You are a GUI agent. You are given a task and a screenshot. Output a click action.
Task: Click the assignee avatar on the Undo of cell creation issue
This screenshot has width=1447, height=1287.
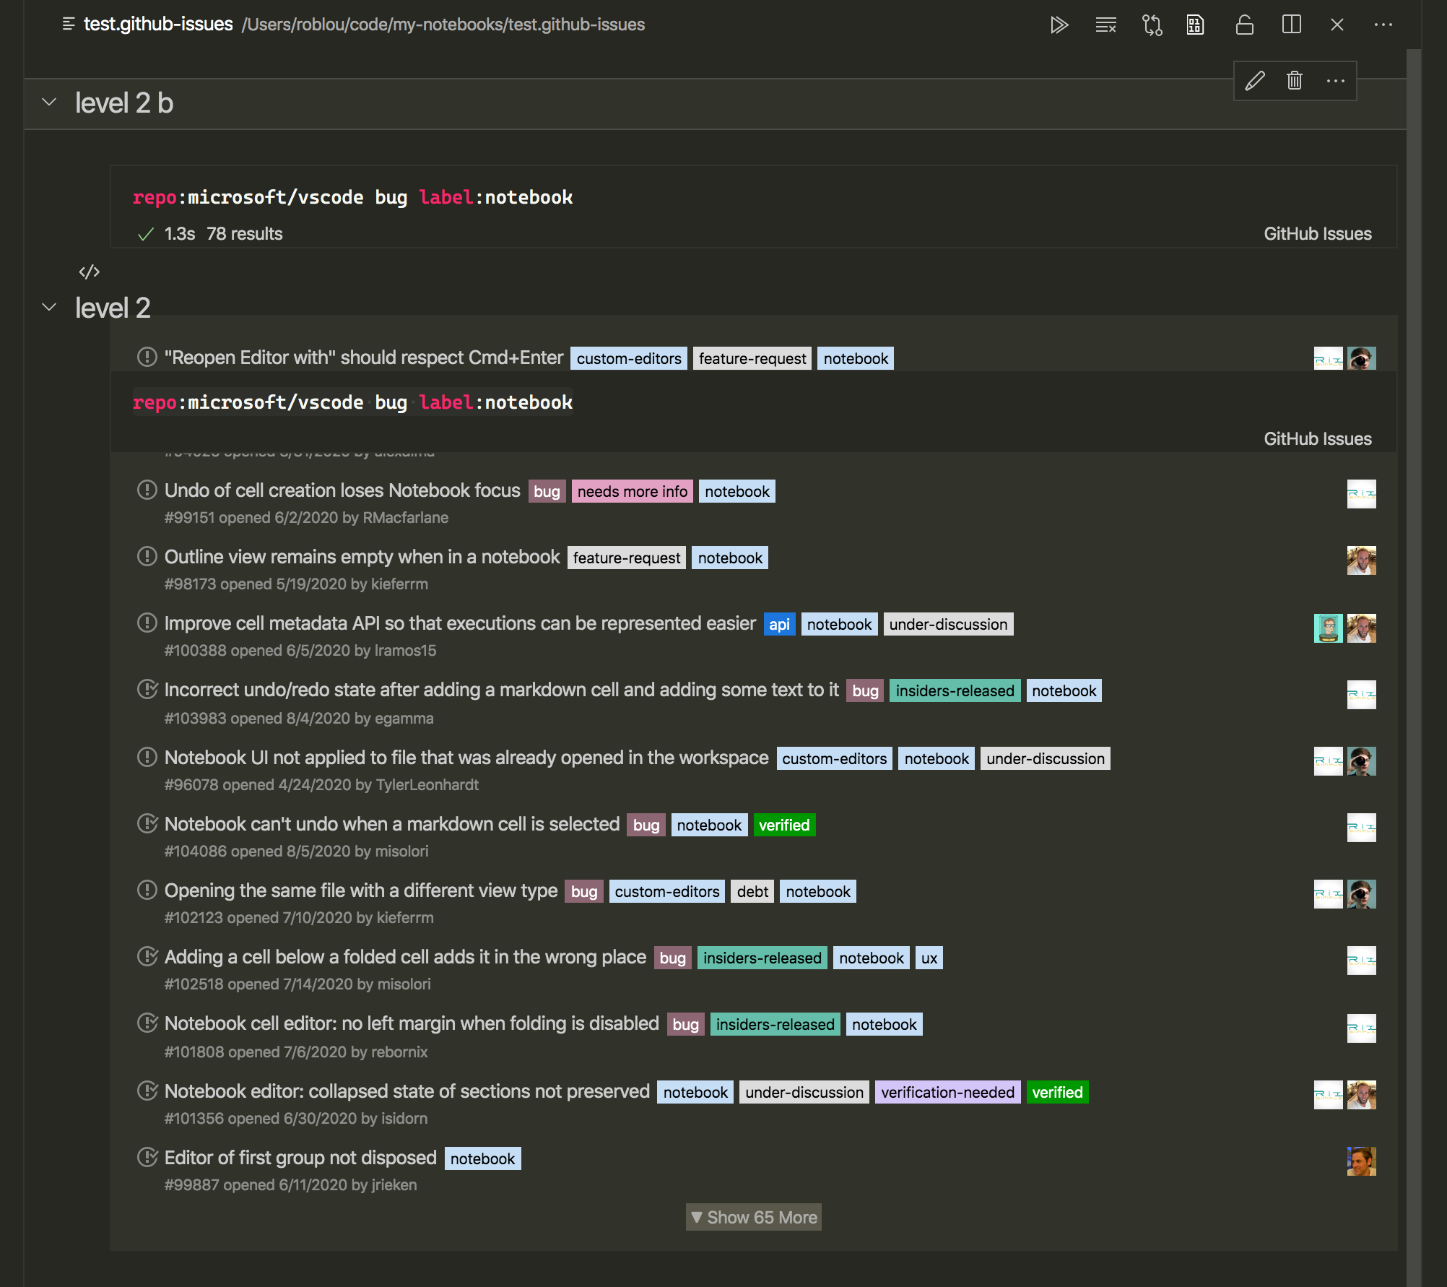click(1362, 494)
